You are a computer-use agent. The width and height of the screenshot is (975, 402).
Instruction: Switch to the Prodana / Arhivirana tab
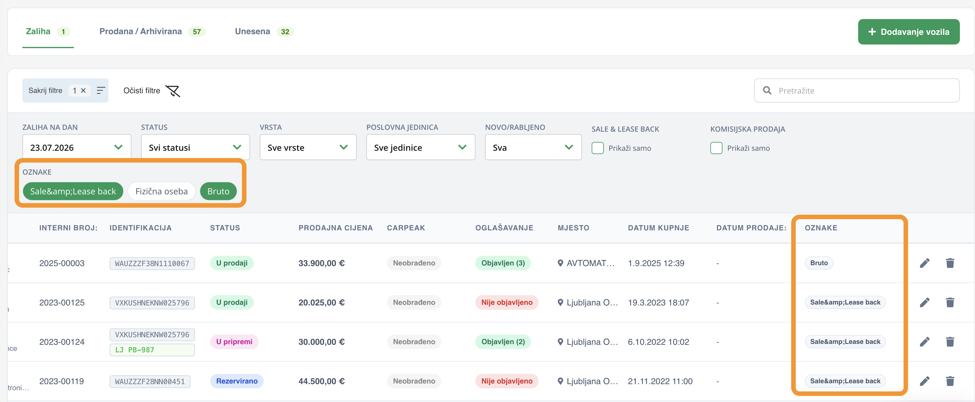tap(152, 31)
